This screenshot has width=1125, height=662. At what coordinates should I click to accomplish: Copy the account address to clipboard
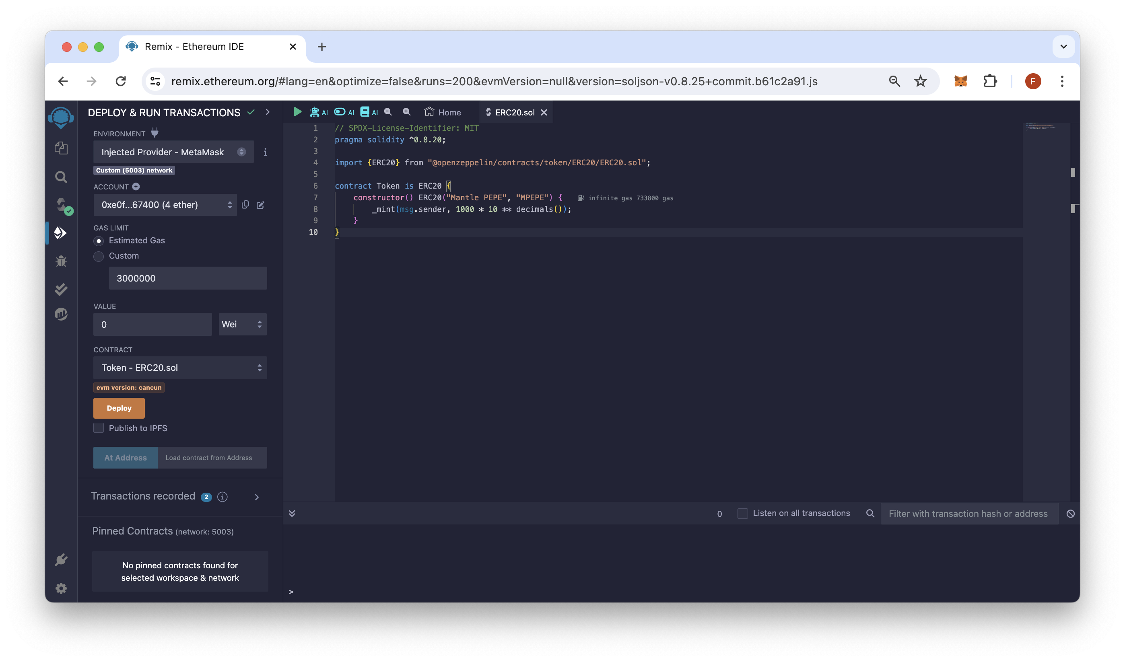tap(245, 205)
